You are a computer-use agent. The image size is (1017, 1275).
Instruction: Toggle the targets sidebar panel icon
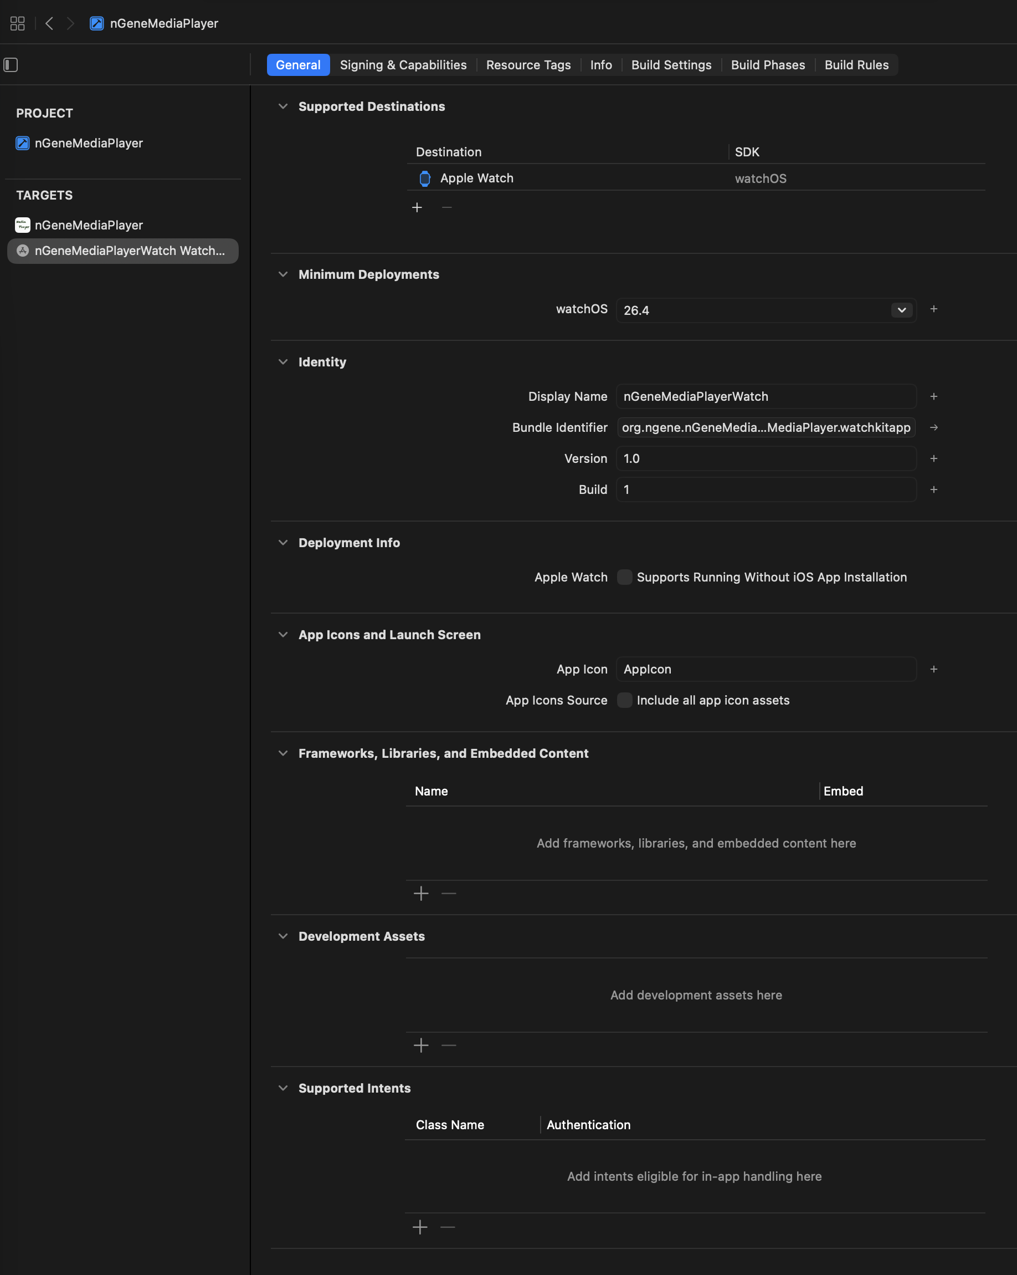[11, 64]
